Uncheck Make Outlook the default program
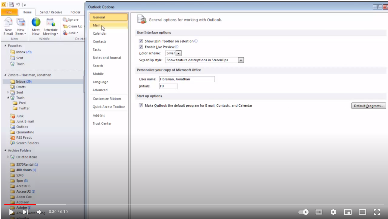The height and width of the screenshot is (219, 388). (141, 106)
